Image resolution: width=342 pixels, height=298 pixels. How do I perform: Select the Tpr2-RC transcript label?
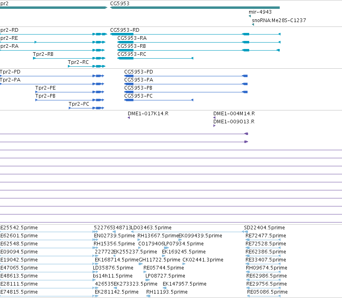click(x=78, y=62)
